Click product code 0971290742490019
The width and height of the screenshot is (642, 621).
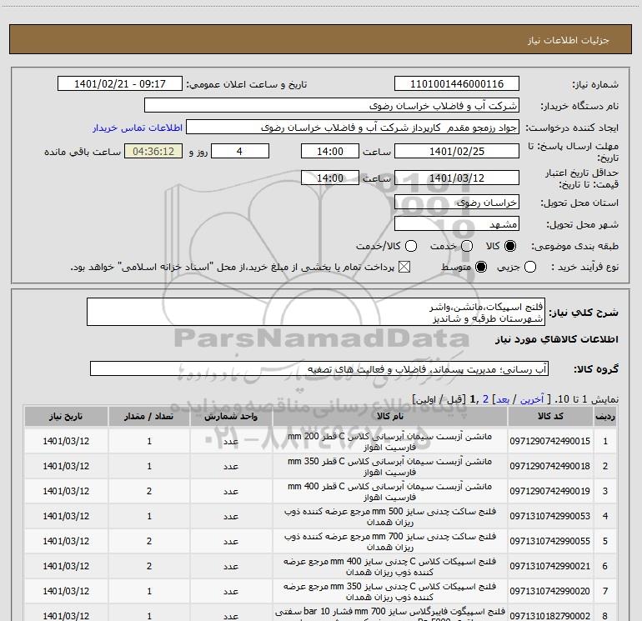(550, 491)
